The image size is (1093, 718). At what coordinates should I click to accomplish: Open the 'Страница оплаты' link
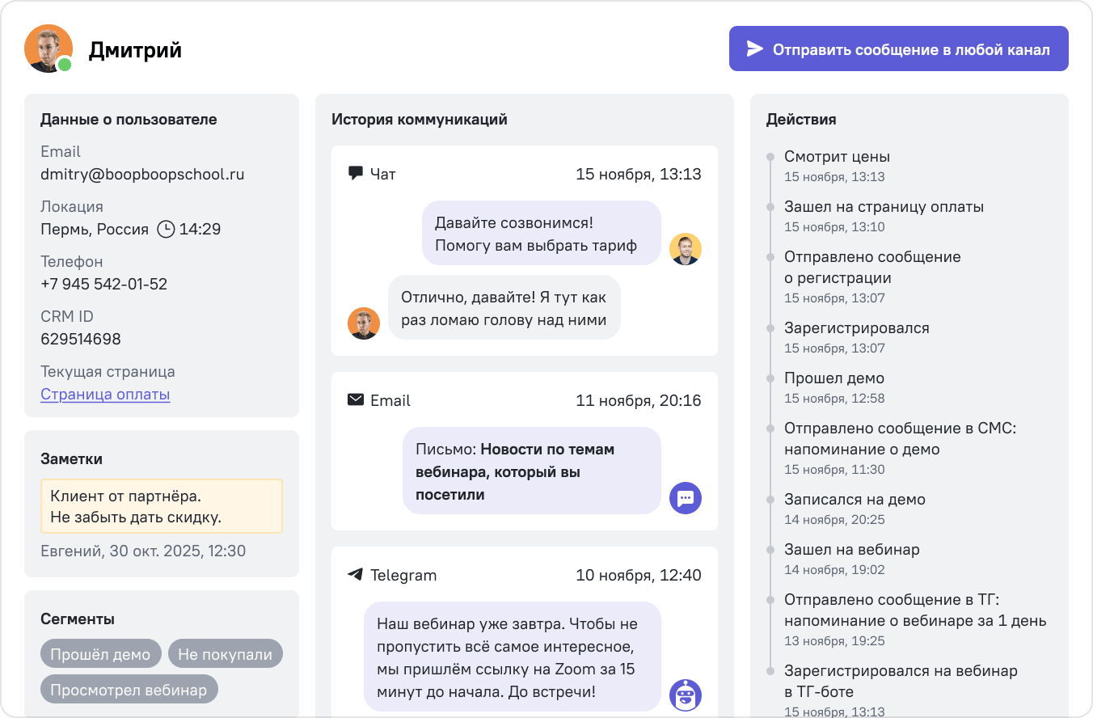(x=105, y=395)
